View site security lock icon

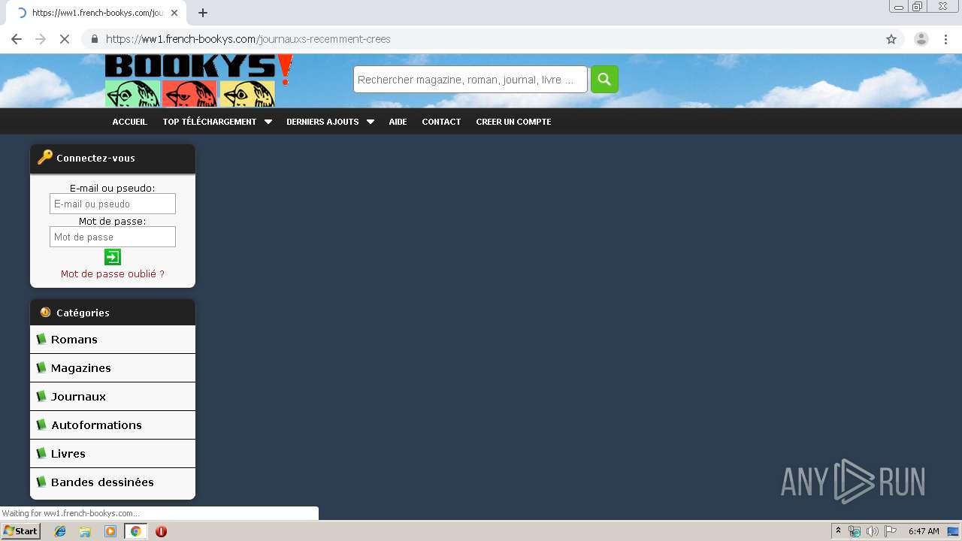94,39
